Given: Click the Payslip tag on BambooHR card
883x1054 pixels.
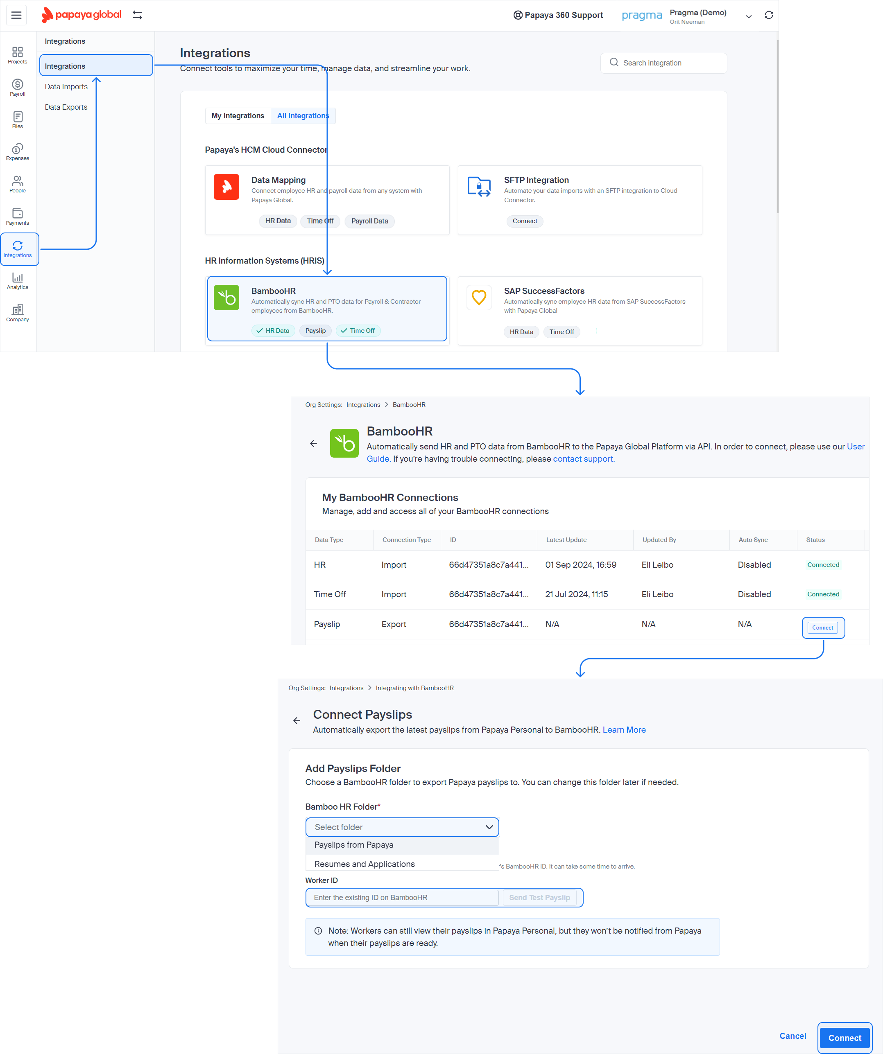Looking at the screenshot, I should click(315, 331).
